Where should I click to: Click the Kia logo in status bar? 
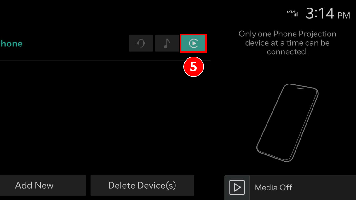coord(291,12)
